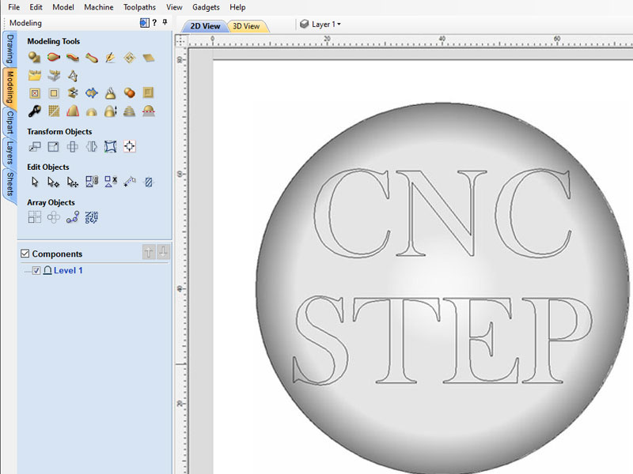Viewport: 633px width, 474px height.
Task: Open the Sculpting tool
Action: [110, 58]
